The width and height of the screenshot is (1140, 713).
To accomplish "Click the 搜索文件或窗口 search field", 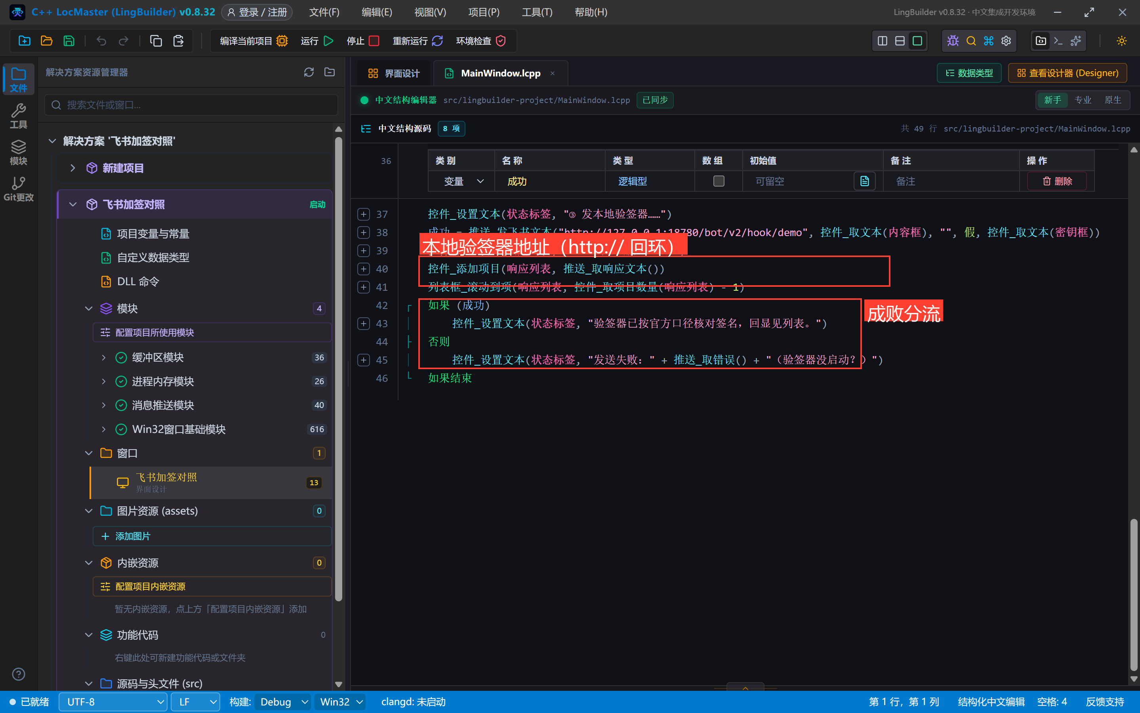I will pyautogui.click(x=191, y=105).
